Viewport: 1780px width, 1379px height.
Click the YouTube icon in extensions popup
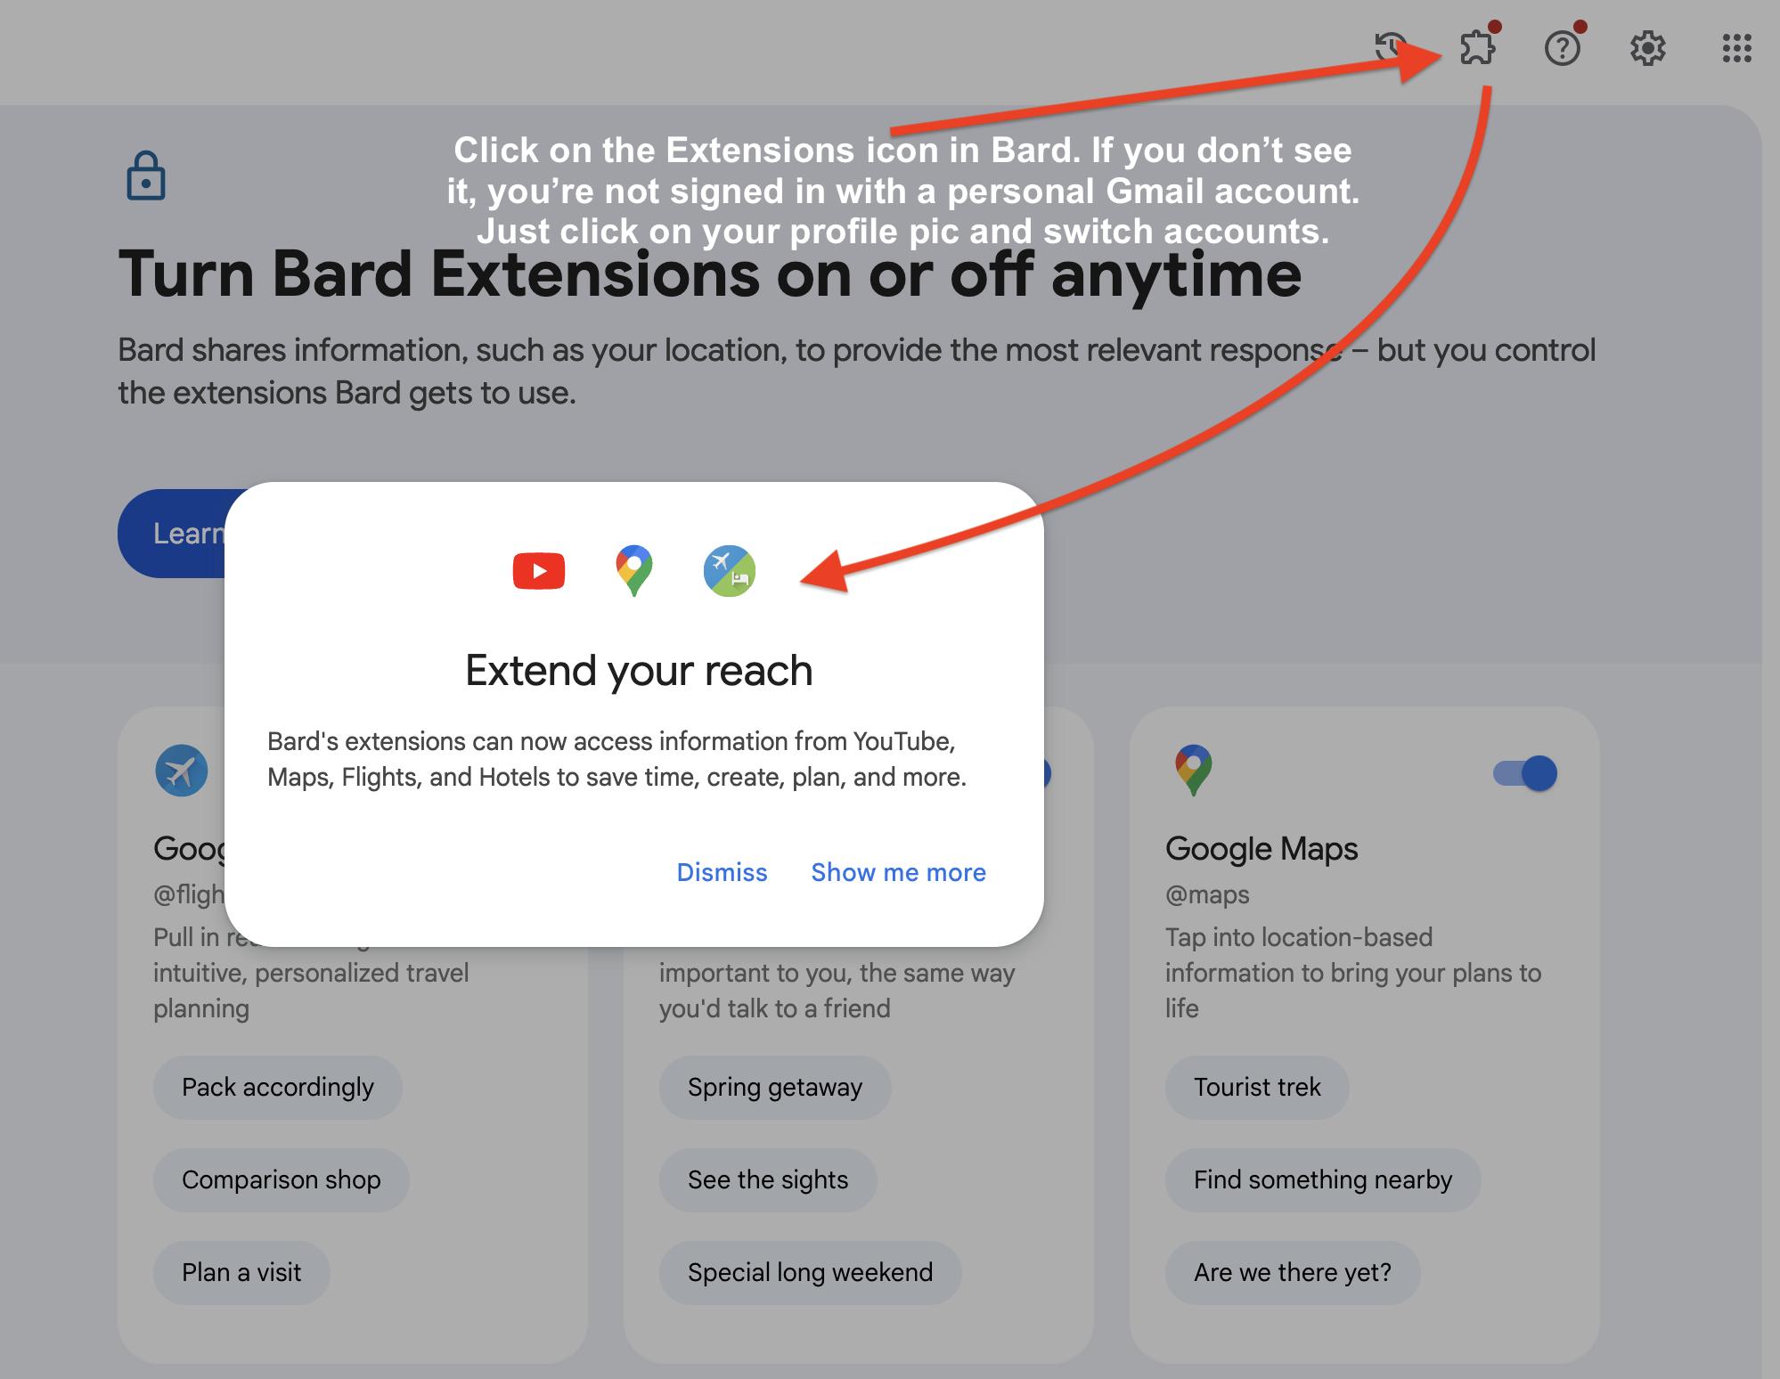pos(541,570)
